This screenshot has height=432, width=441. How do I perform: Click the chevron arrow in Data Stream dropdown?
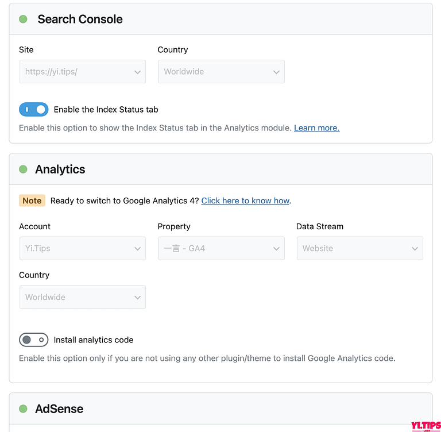(415, 249)
